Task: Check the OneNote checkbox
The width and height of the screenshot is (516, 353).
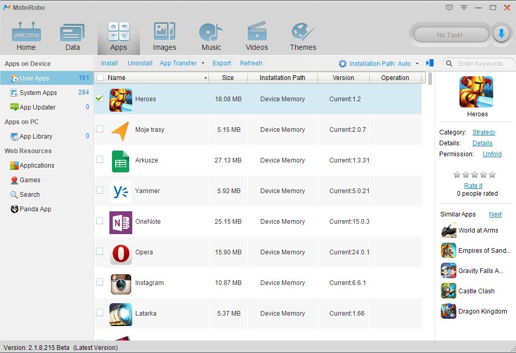Action: 100,221
